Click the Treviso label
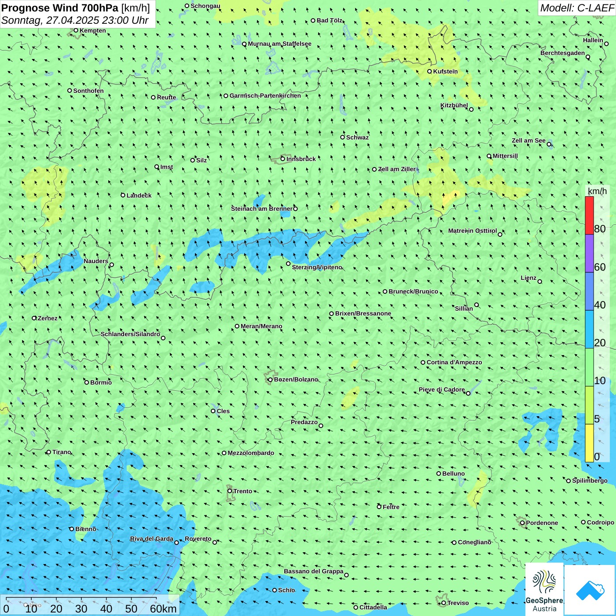This screenshot has width=616, height=616. point(458,603)
